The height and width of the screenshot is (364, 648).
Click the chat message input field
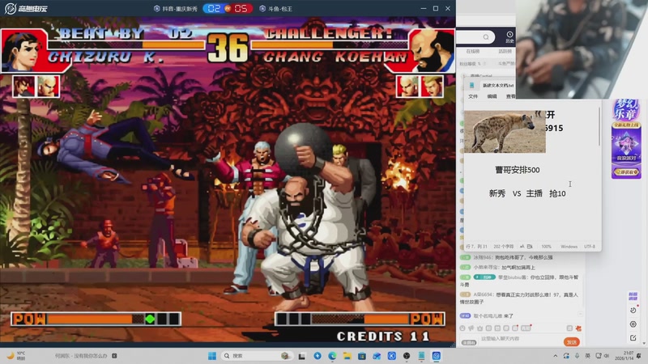click(x=520, y=339)
